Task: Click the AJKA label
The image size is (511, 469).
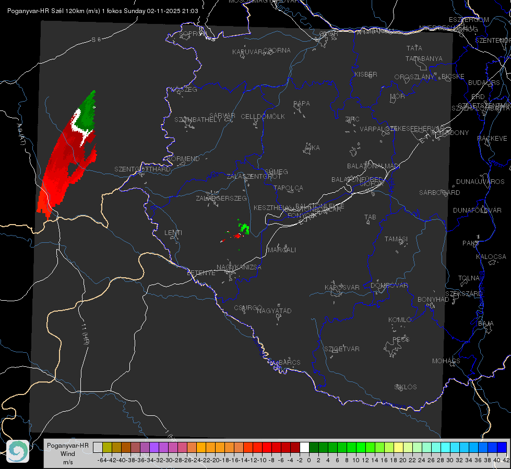Action: point(312,148)
